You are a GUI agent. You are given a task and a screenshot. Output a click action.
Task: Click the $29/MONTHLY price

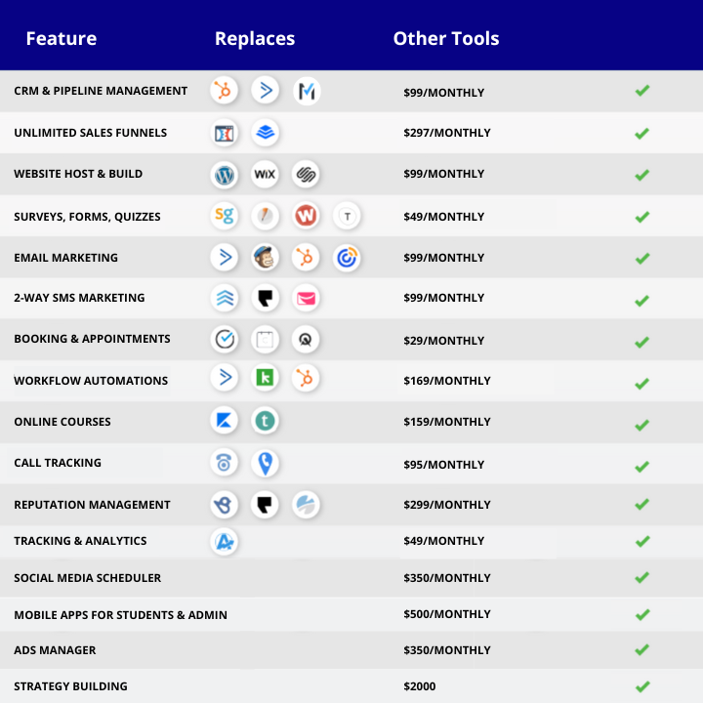pyautogui.click(x=444, y=341)
